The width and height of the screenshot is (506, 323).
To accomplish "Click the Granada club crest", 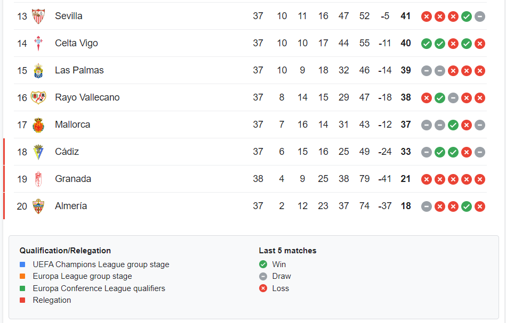I will 38,179.
